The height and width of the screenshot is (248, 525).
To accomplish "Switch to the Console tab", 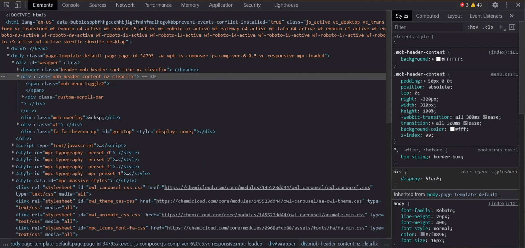I will tap(71, 5).
